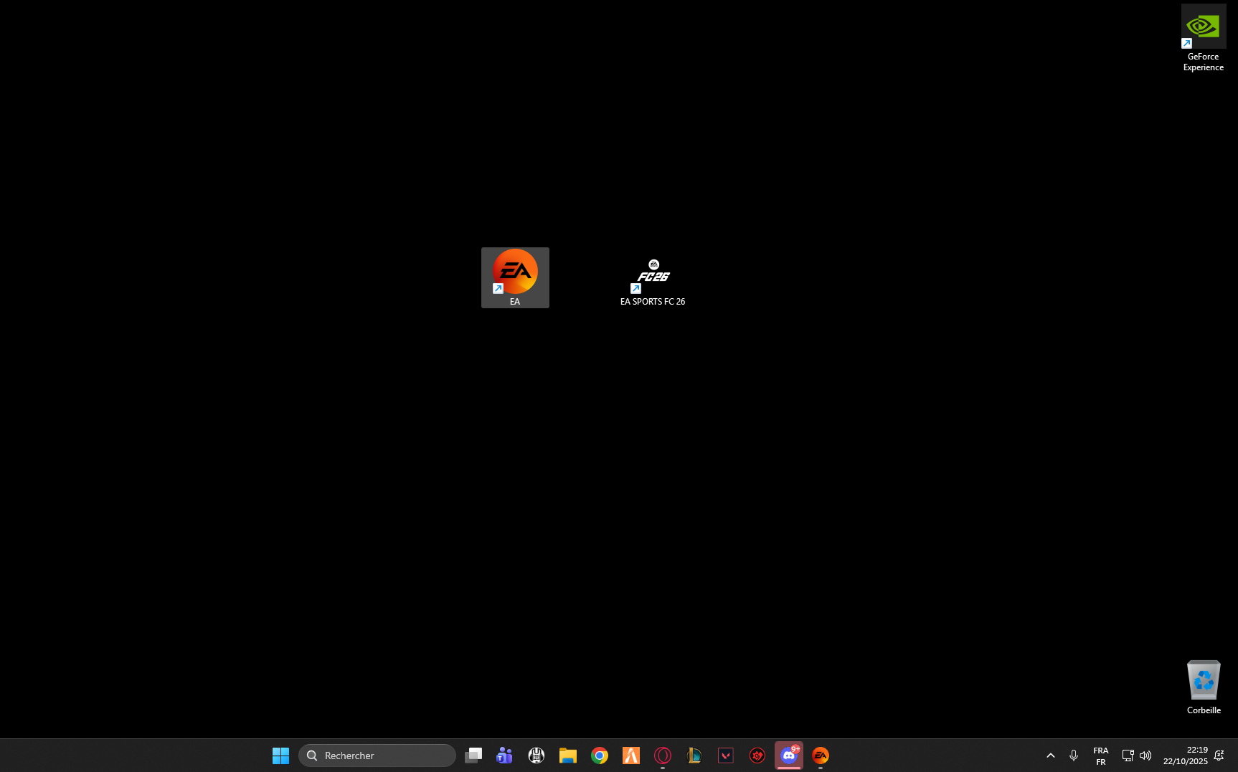The image size is (1238, 772).
Task: Open the Opera GX browser icon
Action: (x=663, y=756)
